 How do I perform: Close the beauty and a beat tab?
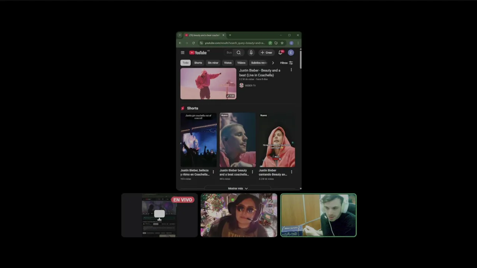tap(223, 35)
